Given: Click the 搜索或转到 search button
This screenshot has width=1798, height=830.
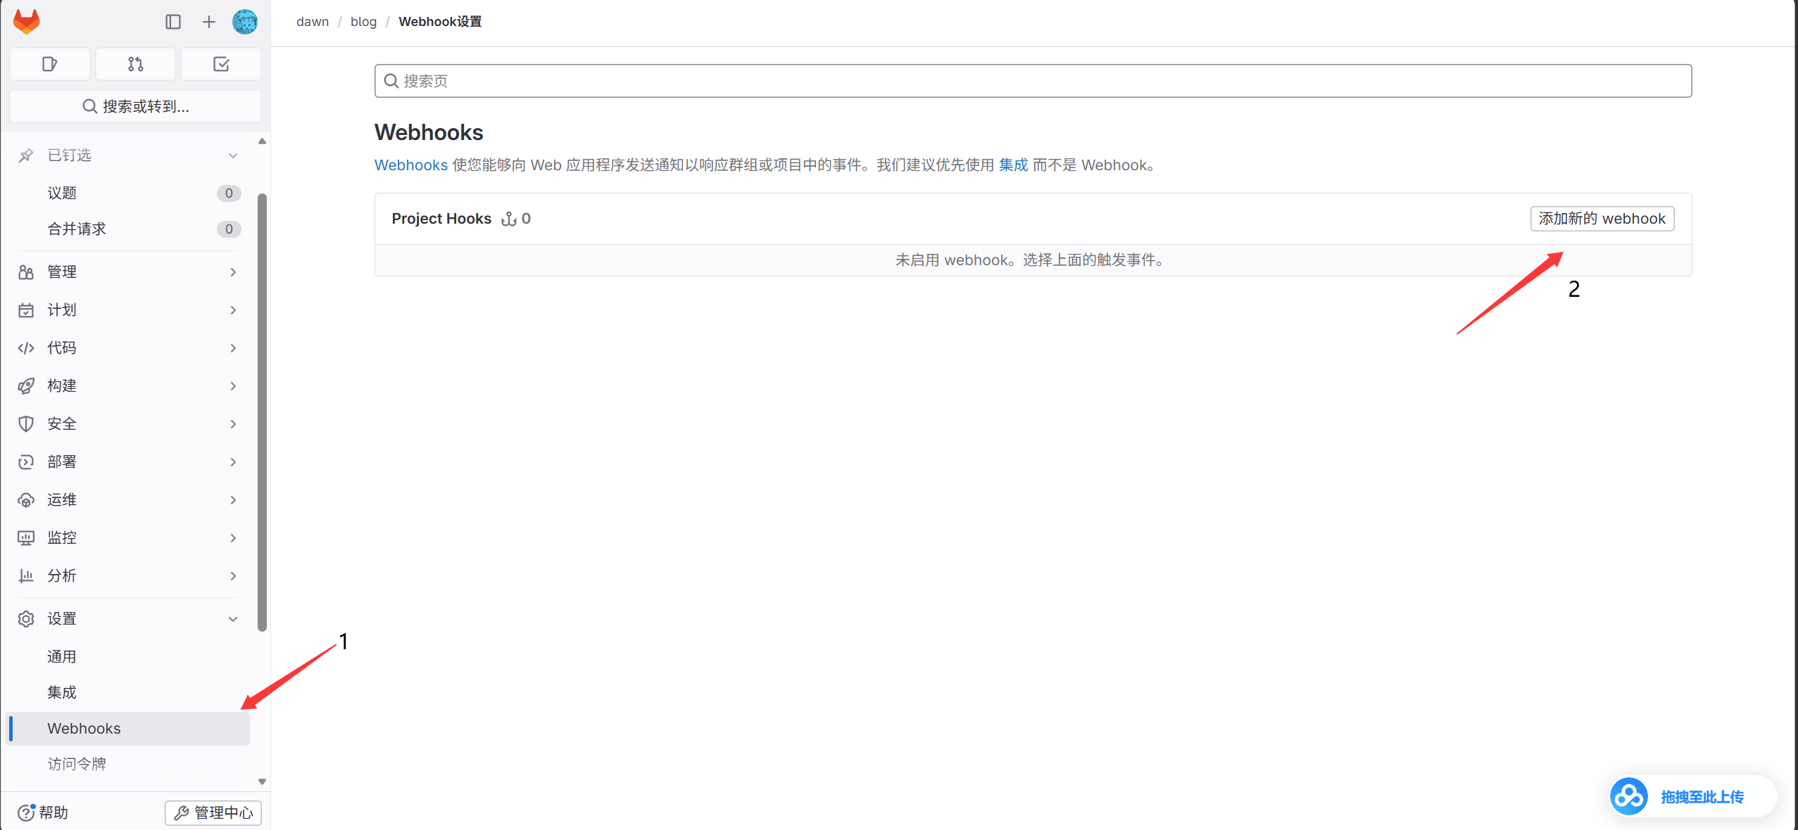Looking at the screenshot, I should [x=136, y=106].
